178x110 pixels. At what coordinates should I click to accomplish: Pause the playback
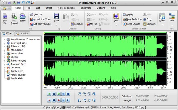coord(54,100)
